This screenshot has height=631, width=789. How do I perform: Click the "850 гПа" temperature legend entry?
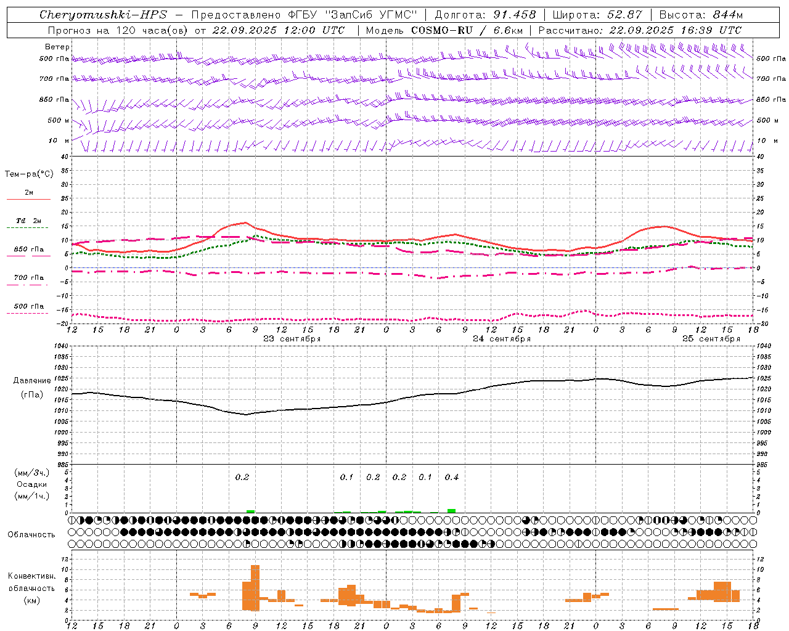click(x=29, y=250)
